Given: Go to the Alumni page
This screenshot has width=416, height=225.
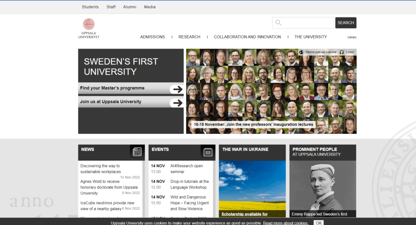Looking at the screenshot, I should pos(130,7).
